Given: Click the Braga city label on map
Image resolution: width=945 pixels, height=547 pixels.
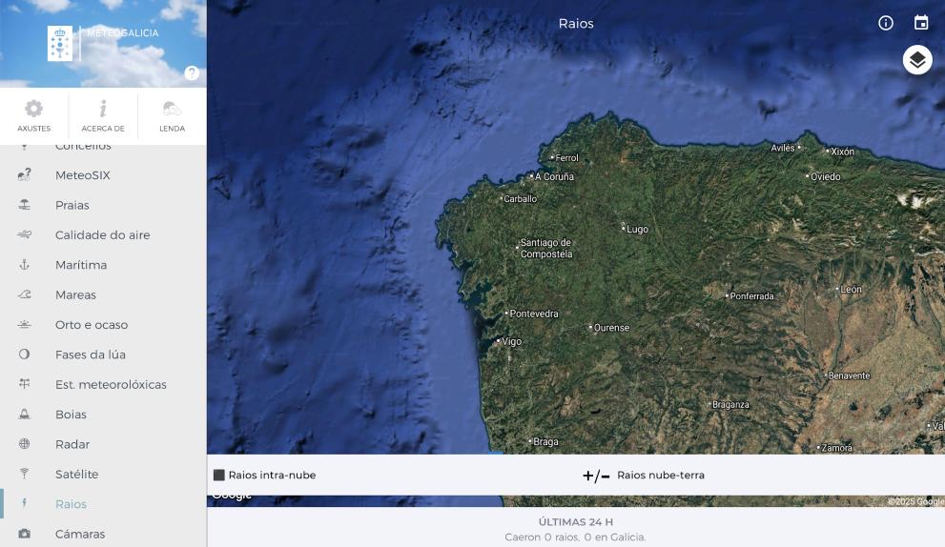Looking at the screenshot, I should (545, 441).
